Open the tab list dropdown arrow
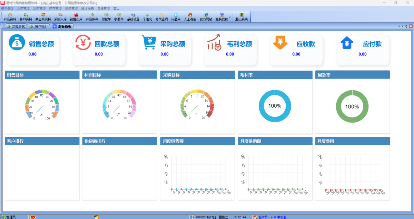The image size is (414, 219). 406,26
